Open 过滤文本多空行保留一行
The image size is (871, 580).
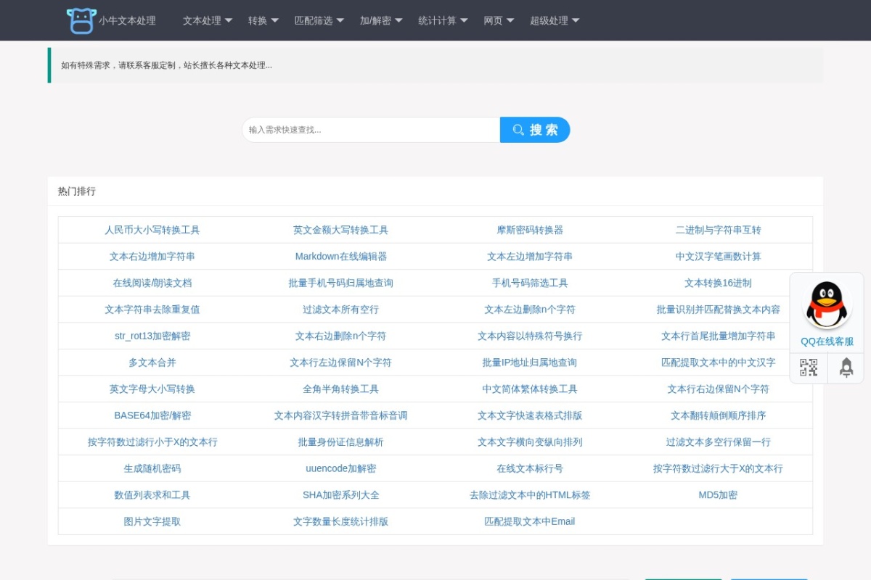(x=719, y=442)
